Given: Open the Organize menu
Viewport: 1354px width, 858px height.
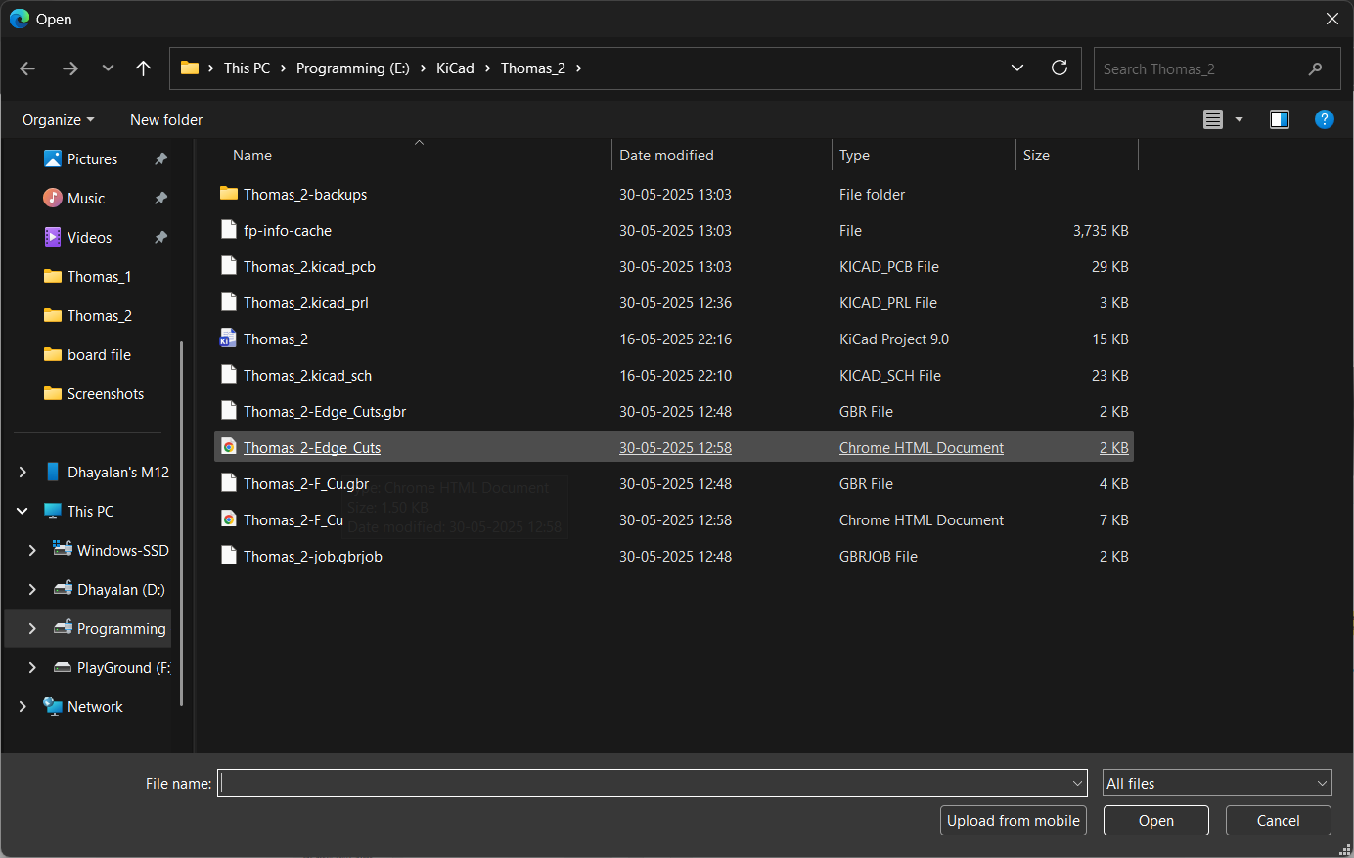Looking at the screenshot, I should tap(59, 119).
